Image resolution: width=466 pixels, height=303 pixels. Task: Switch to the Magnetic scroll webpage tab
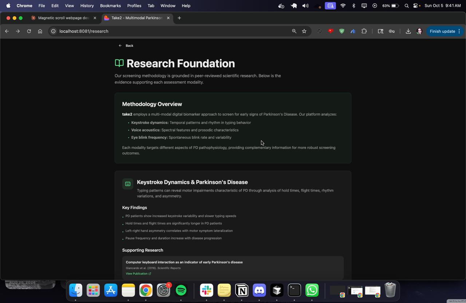63,18
